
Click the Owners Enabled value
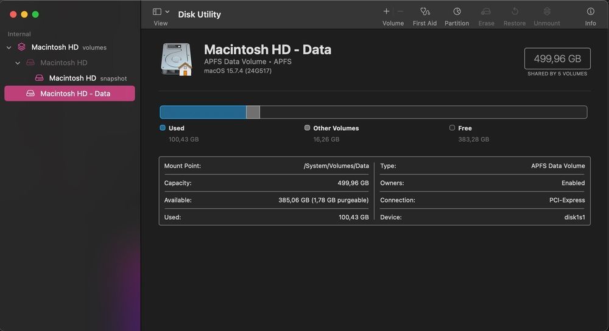pyautogui.click(x=573, y=183)
